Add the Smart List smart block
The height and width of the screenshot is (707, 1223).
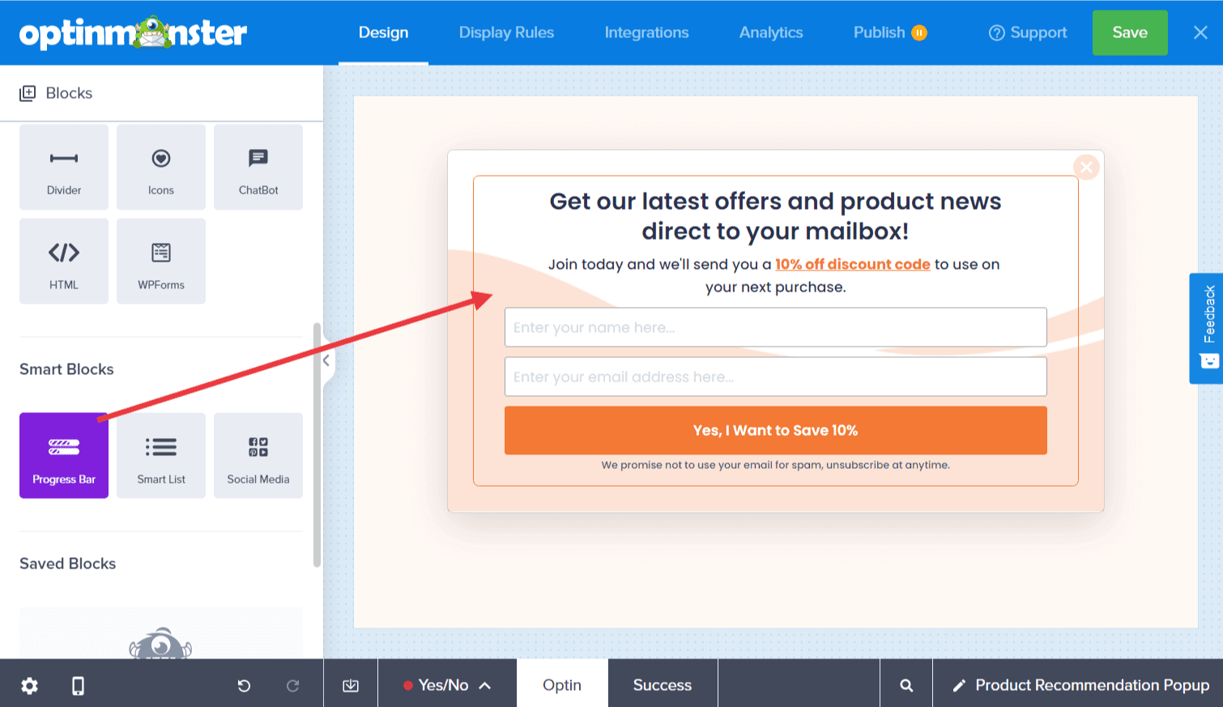(x=160, y=455)
